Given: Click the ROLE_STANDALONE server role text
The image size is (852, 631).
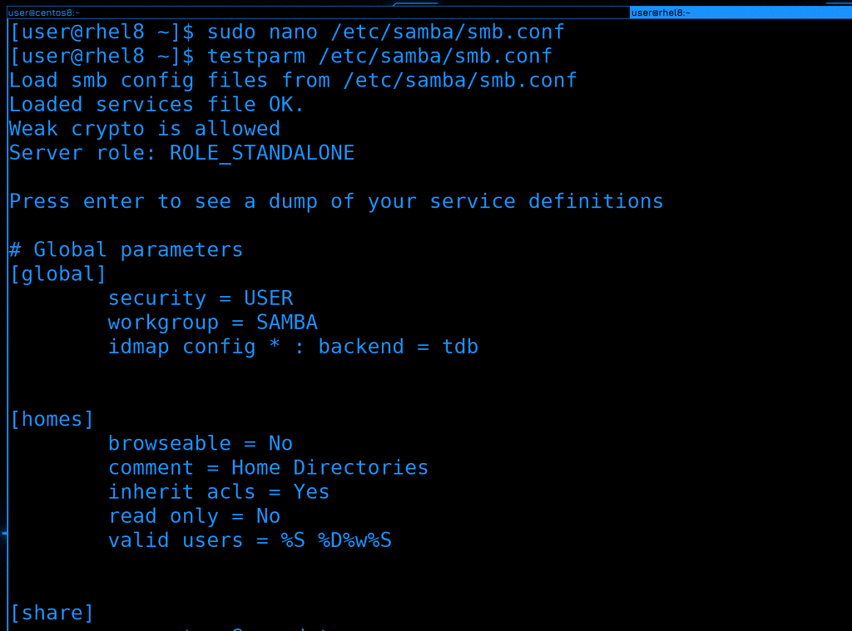Looking at the screenshot, I should click(262, 153).
